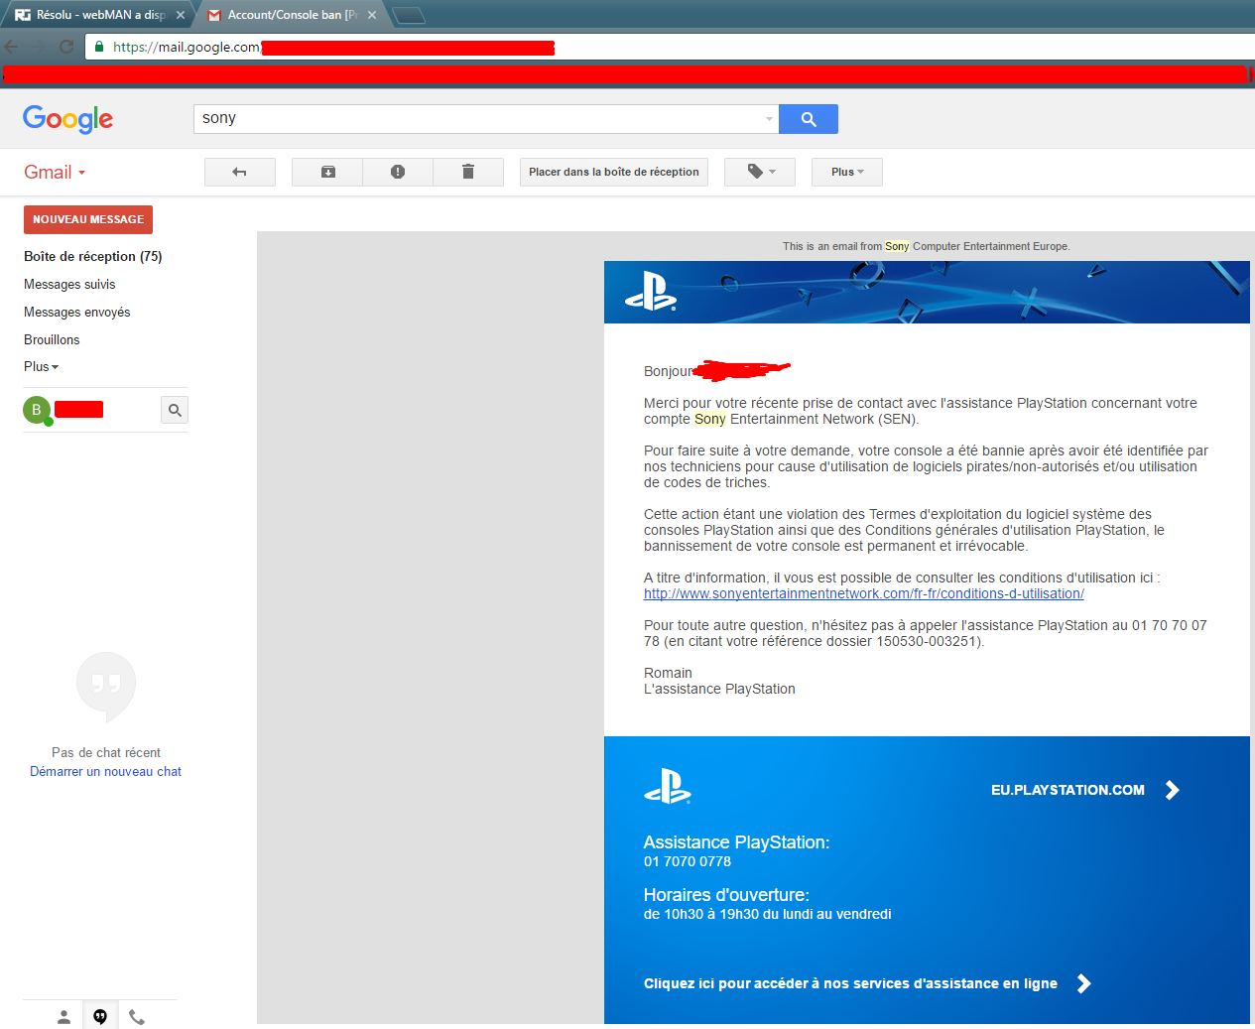
Task: Go back to the message list arrow
Action: pos(239,172)
